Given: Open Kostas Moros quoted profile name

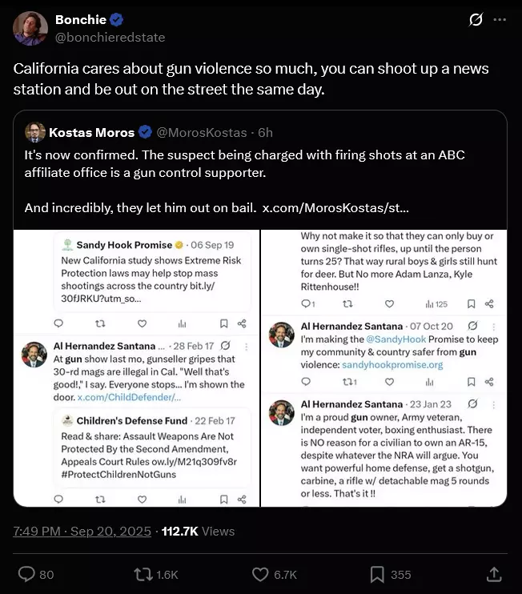Looking at the screenshot, I should pos(92,133).
